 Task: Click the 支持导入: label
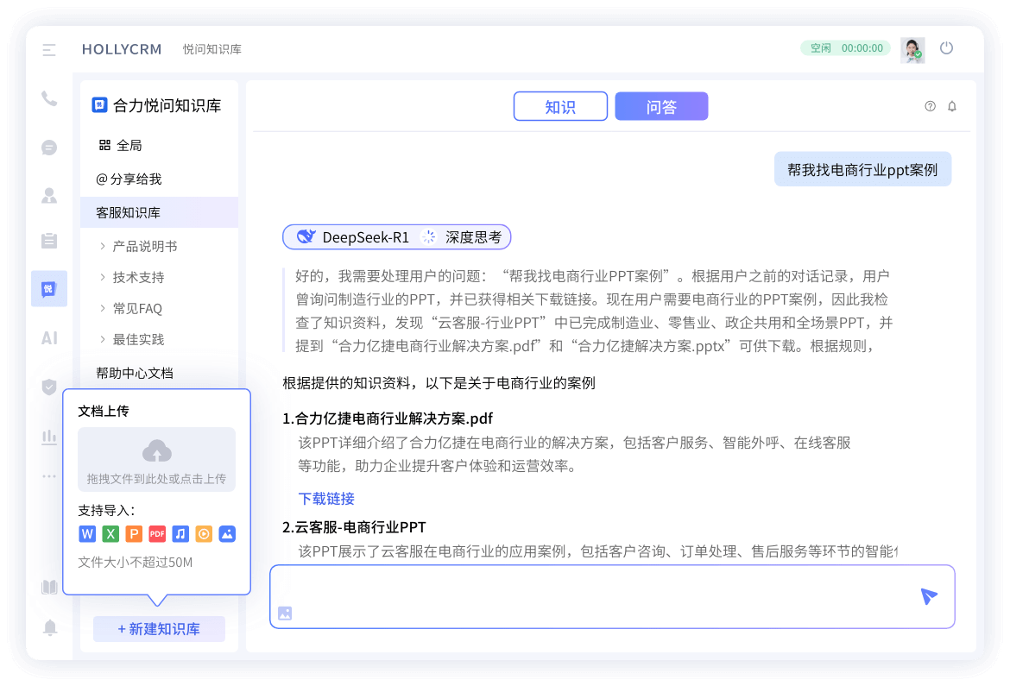point(106,511)
